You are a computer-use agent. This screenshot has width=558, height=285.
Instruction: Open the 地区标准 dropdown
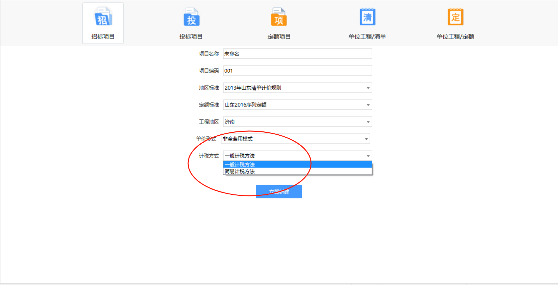pos(297,88)
